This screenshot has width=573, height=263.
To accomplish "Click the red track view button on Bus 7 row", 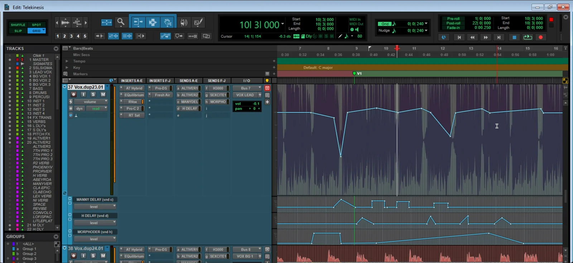I will (267, 88).
